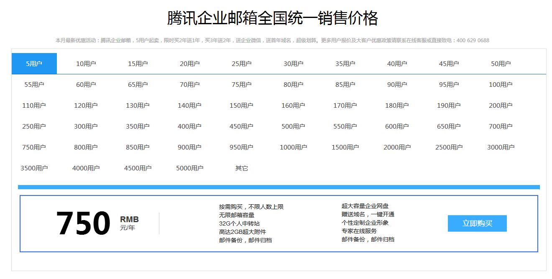Click the 3000用户 option
Image resolution: width=552 pixels, height=279 pixels.
[501, 147]
